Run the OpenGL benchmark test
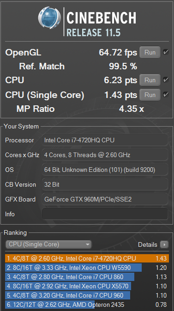 tap(150, 52)
